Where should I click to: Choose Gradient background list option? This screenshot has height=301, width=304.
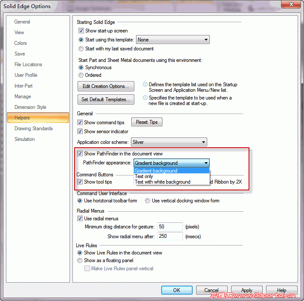click(x=171, y=171)
